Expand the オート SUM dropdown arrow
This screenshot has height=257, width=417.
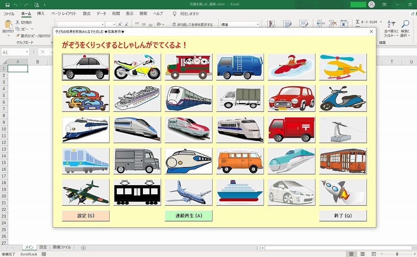click(381, 22)
